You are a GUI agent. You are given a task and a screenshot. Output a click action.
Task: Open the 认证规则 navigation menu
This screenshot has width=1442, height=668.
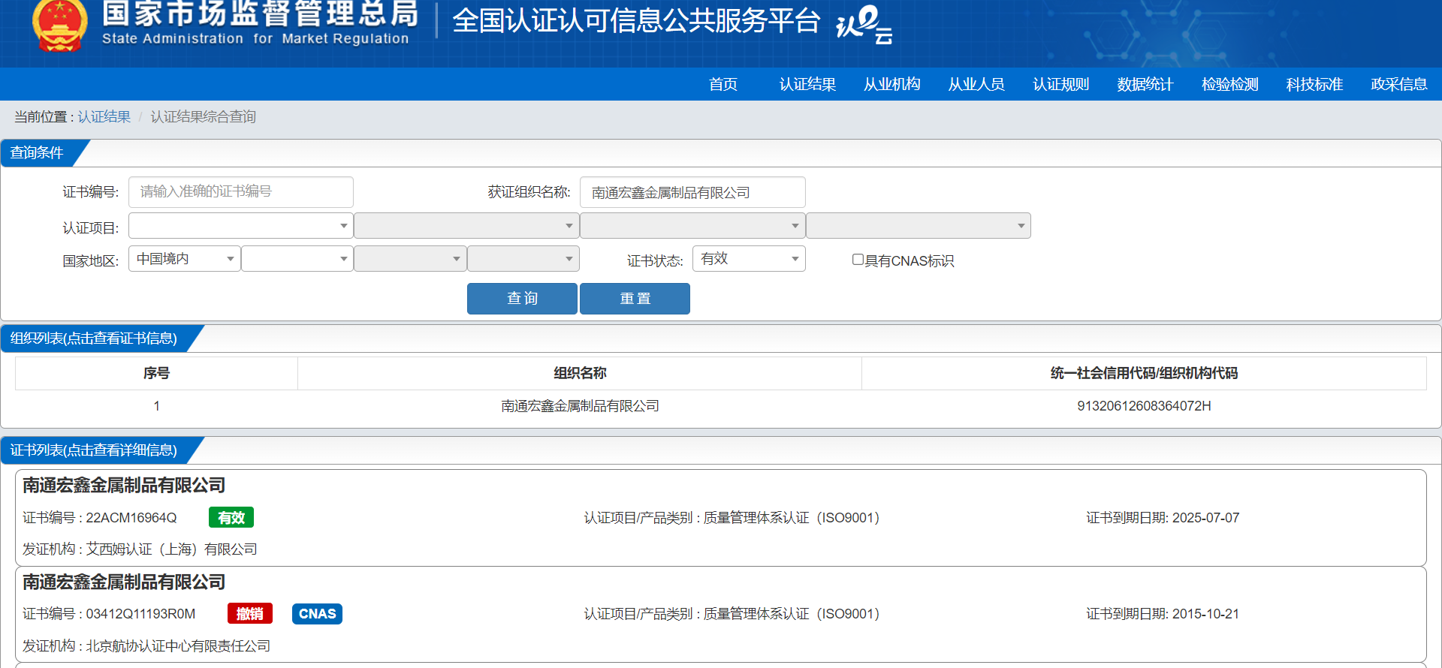[1061, 84]
